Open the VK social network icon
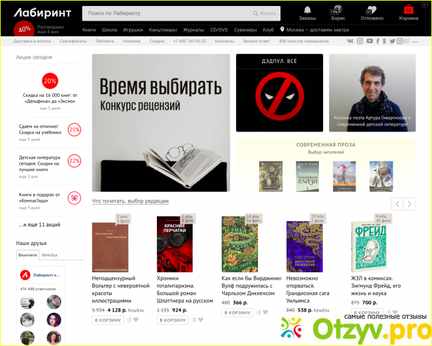 pos(351,41)
